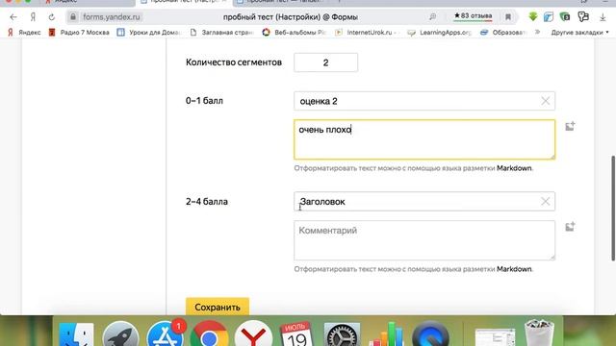Open Markdown link under 0–1 балл comment

tap(514, 168)
